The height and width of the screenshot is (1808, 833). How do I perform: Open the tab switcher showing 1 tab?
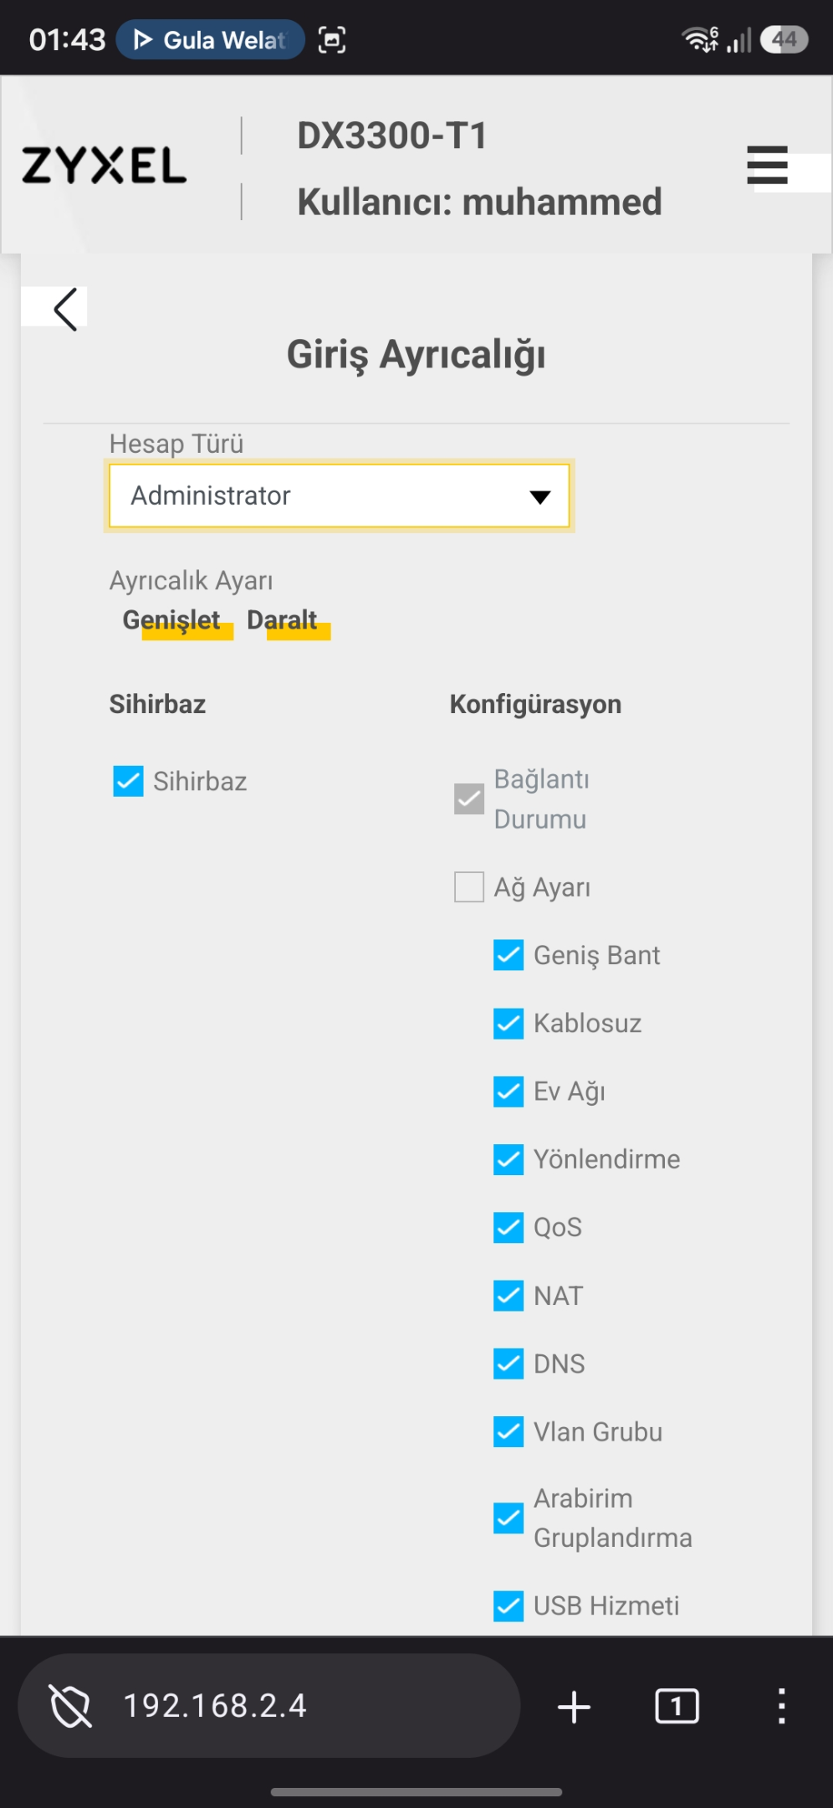coord(677,1706)
